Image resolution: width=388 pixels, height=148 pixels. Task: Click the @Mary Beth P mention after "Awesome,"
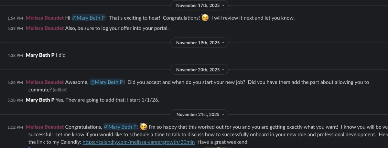(x=106, y=82)
